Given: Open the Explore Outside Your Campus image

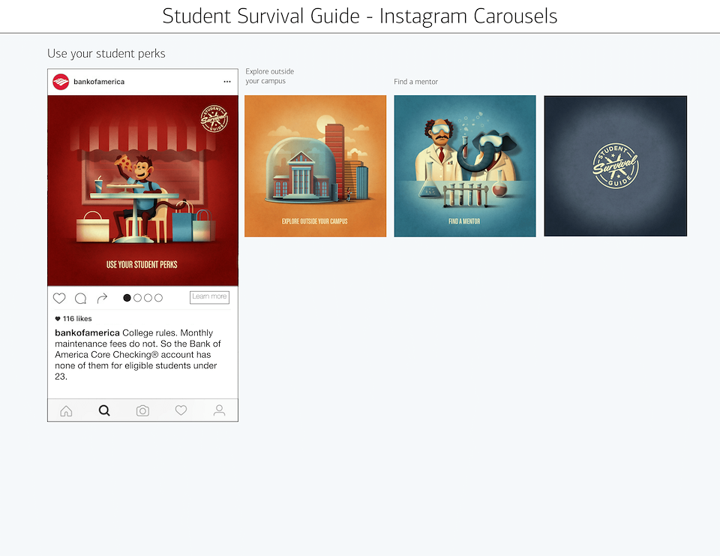Looking at the screenshot, I should pos(315,166).
